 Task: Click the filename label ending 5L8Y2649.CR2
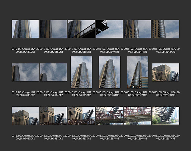[166, 94]
